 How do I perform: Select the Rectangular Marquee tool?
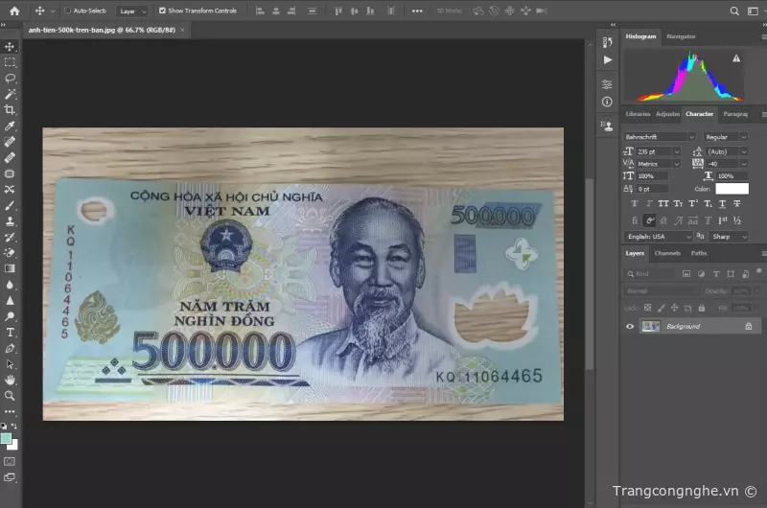[10, 62]
